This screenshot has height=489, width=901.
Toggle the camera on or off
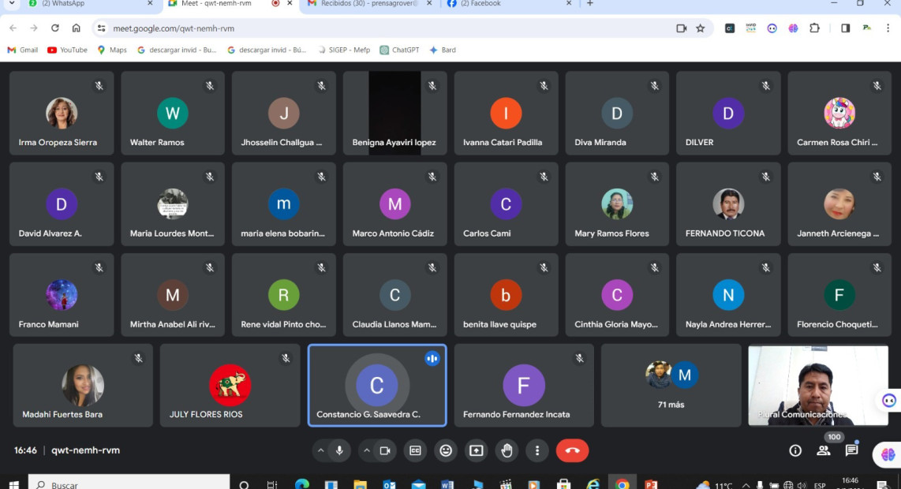pos(385,450)
